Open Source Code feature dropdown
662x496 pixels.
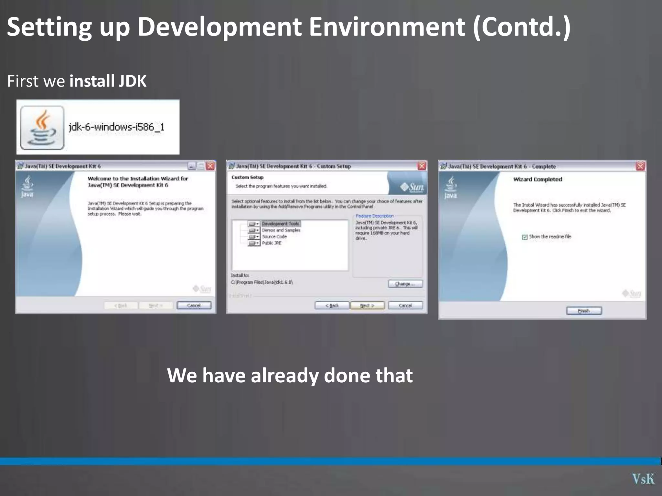pyautogui.click(x=254, y=237)
